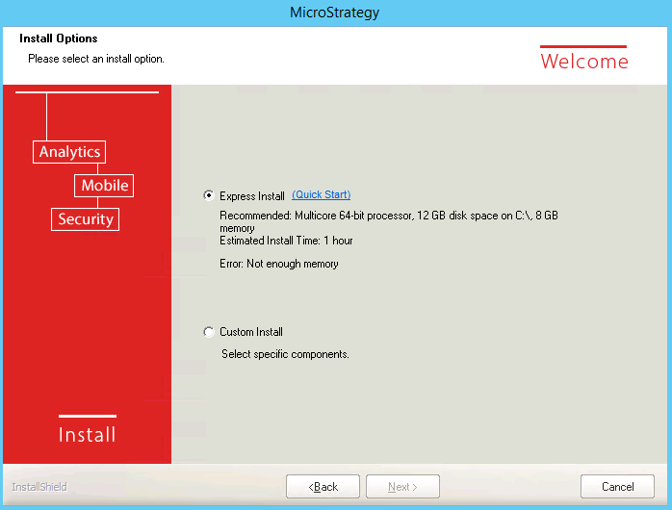Click the Security box in sidebar
This screenshot has width=672, height=510.
click(86, 219)
